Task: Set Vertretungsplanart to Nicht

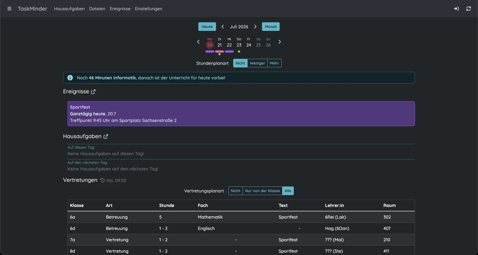Action: (236, 191)
